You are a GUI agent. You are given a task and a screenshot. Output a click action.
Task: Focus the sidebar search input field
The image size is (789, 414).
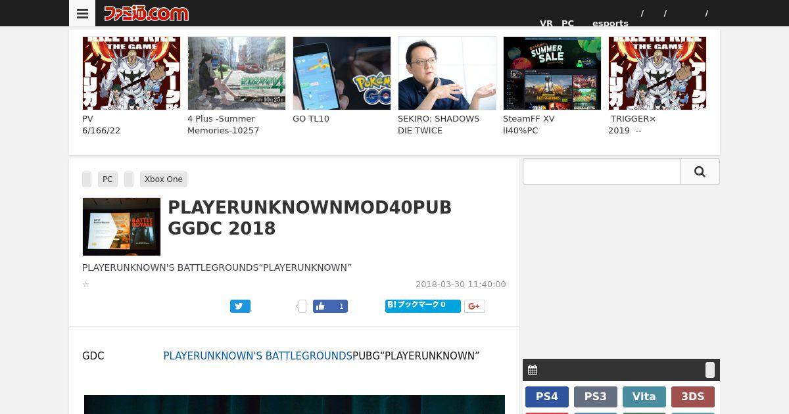pyautogui.click(x=602, y=172)
